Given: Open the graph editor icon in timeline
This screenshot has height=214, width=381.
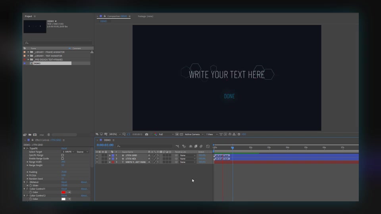Looking at the screenshot, I should [x=208, y=146].
